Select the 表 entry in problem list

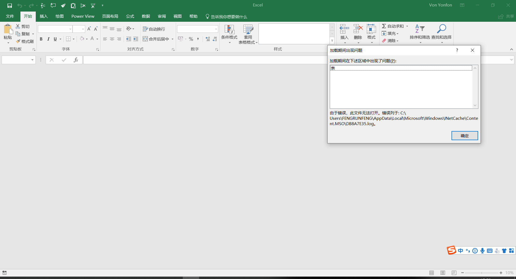coord(401,68)
